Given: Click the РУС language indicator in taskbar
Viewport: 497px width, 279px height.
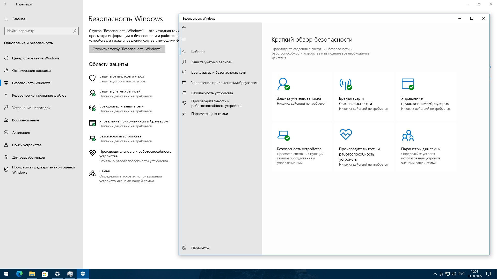Looking at the screenshot, I should (462, 274).
